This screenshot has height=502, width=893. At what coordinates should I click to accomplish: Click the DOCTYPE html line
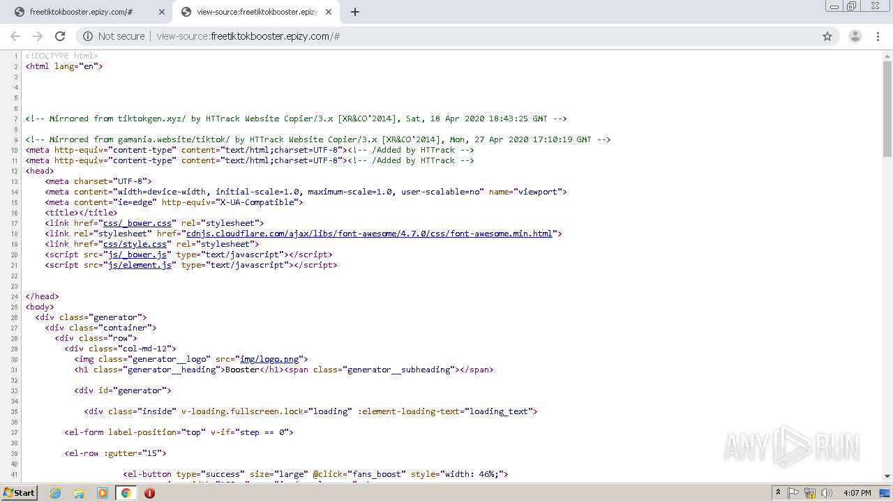tap(62, 56)
